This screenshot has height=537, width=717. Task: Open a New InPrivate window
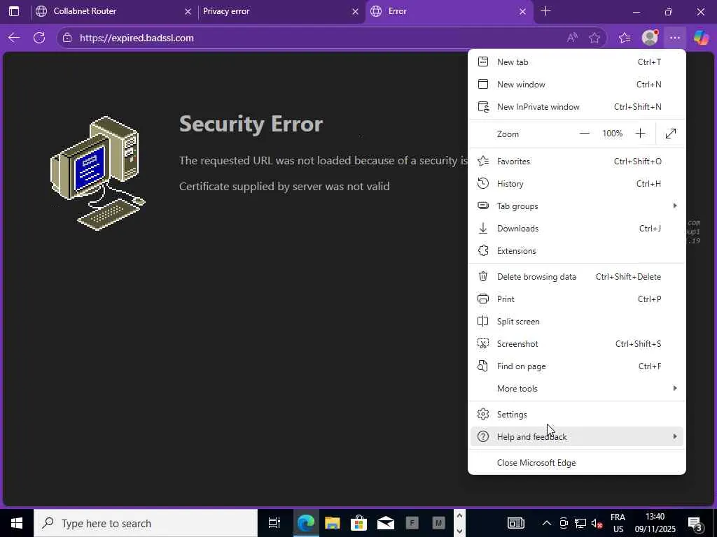(x=577, y=107)
